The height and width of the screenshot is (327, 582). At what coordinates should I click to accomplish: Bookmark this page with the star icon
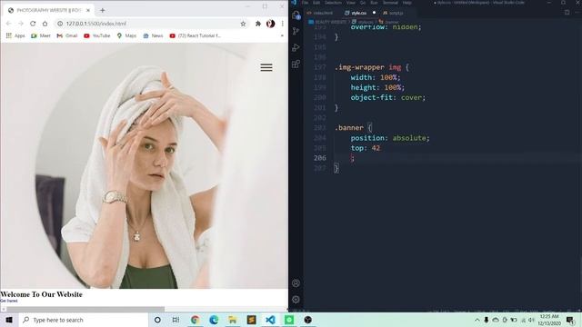243,24
